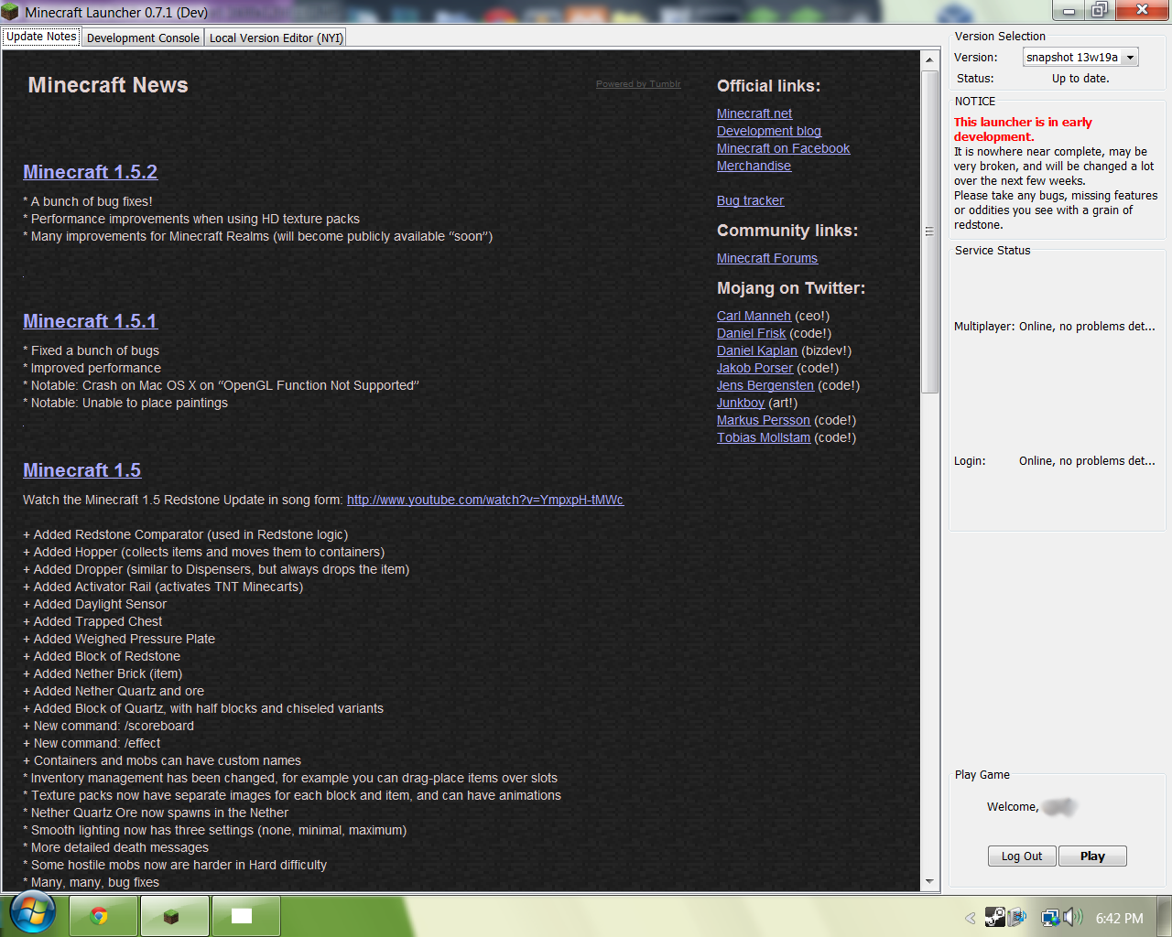Open the Junkboy Twitter link
The image size is (1172, 937).
coord(741,403)
